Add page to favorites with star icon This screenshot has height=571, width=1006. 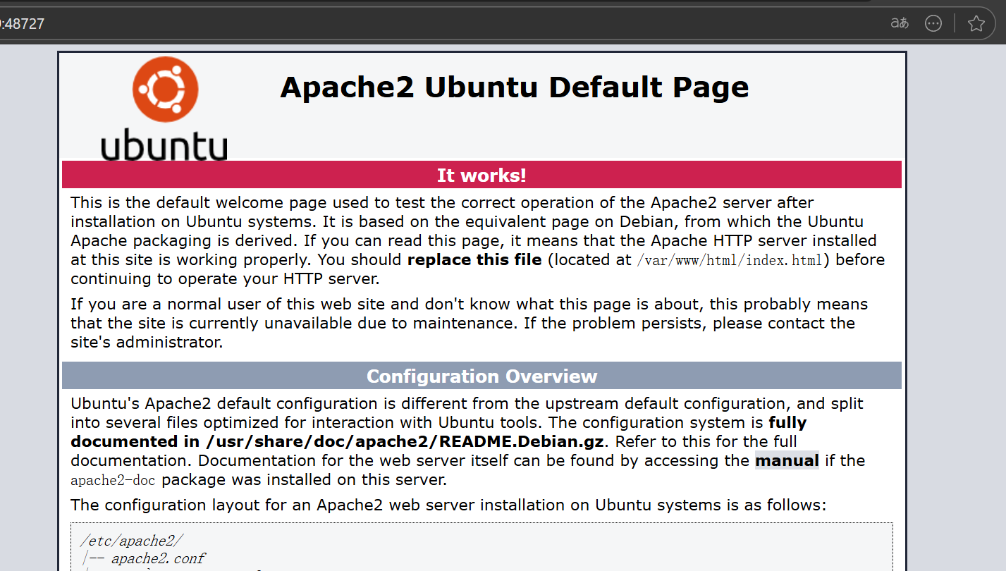coord(976,23)
